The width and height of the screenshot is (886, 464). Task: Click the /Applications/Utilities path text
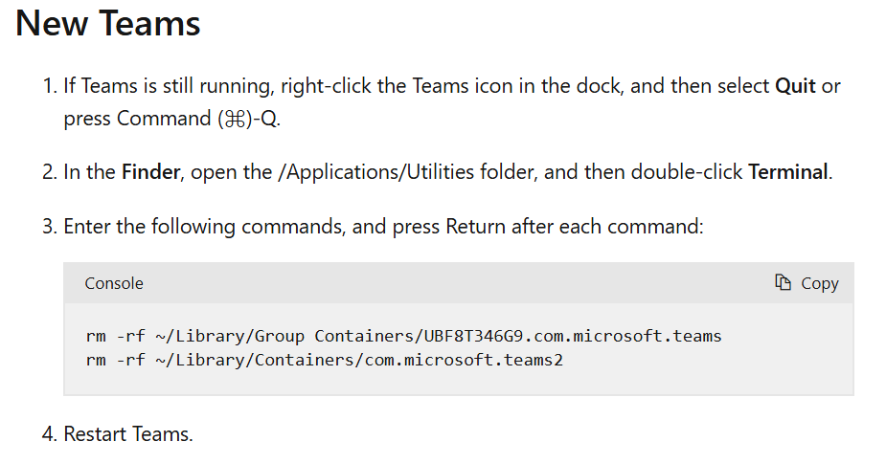(x=375, y=171)
